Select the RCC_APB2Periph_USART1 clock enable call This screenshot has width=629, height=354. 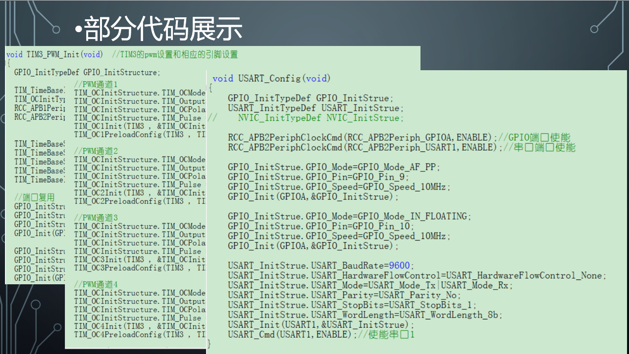(365, 147)
